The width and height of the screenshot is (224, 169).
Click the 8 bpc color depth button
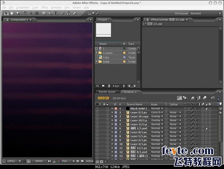point(116,86)
